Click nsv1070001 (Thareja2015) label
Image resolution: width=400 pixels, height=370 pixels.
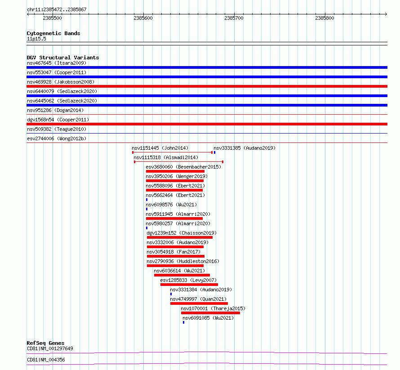click(213, 308)
